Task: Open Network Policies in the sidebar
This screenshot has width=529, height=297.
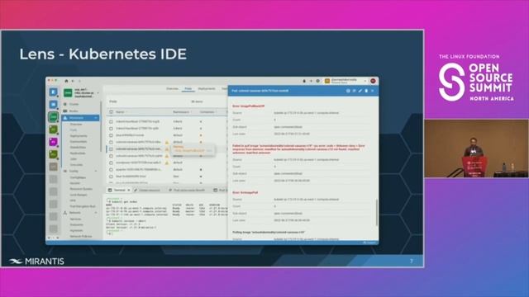Action: [x=81, y=237]
